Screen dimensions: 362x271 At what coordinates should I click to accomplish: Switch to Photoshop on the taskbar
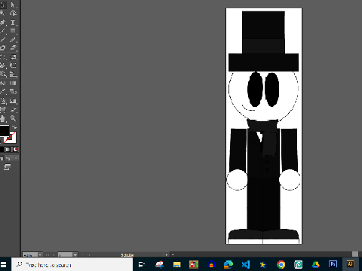point(333,264)
